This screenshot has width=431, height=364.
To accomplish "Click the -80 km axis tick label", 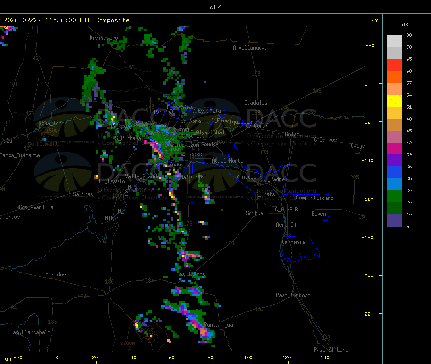I will [x=370, y=45].
